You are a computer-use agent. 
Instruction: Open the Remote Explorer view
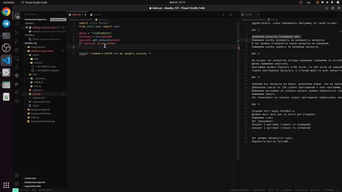(17, 58)
